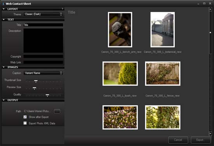Click the preview scrollbar thumb
The width and height of the screenshot is (214, 146).
210,32
